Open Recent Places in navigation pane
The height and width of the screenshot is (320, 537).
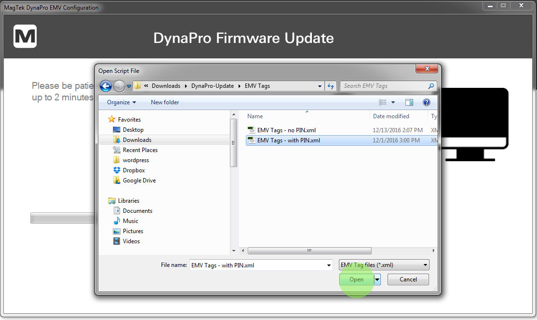pos(140,150)
